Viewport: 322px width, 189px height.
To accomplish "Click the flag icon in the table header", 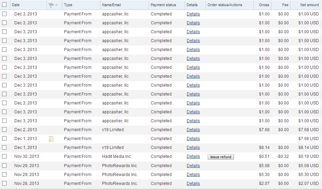I will (51, 5).
